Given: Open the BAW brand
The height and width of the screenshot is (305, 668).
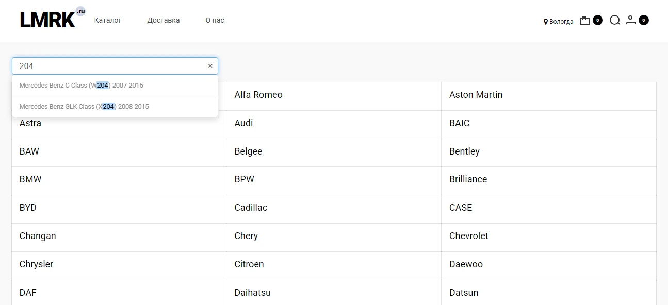Looking at the screenshot, I should point(29,151).
